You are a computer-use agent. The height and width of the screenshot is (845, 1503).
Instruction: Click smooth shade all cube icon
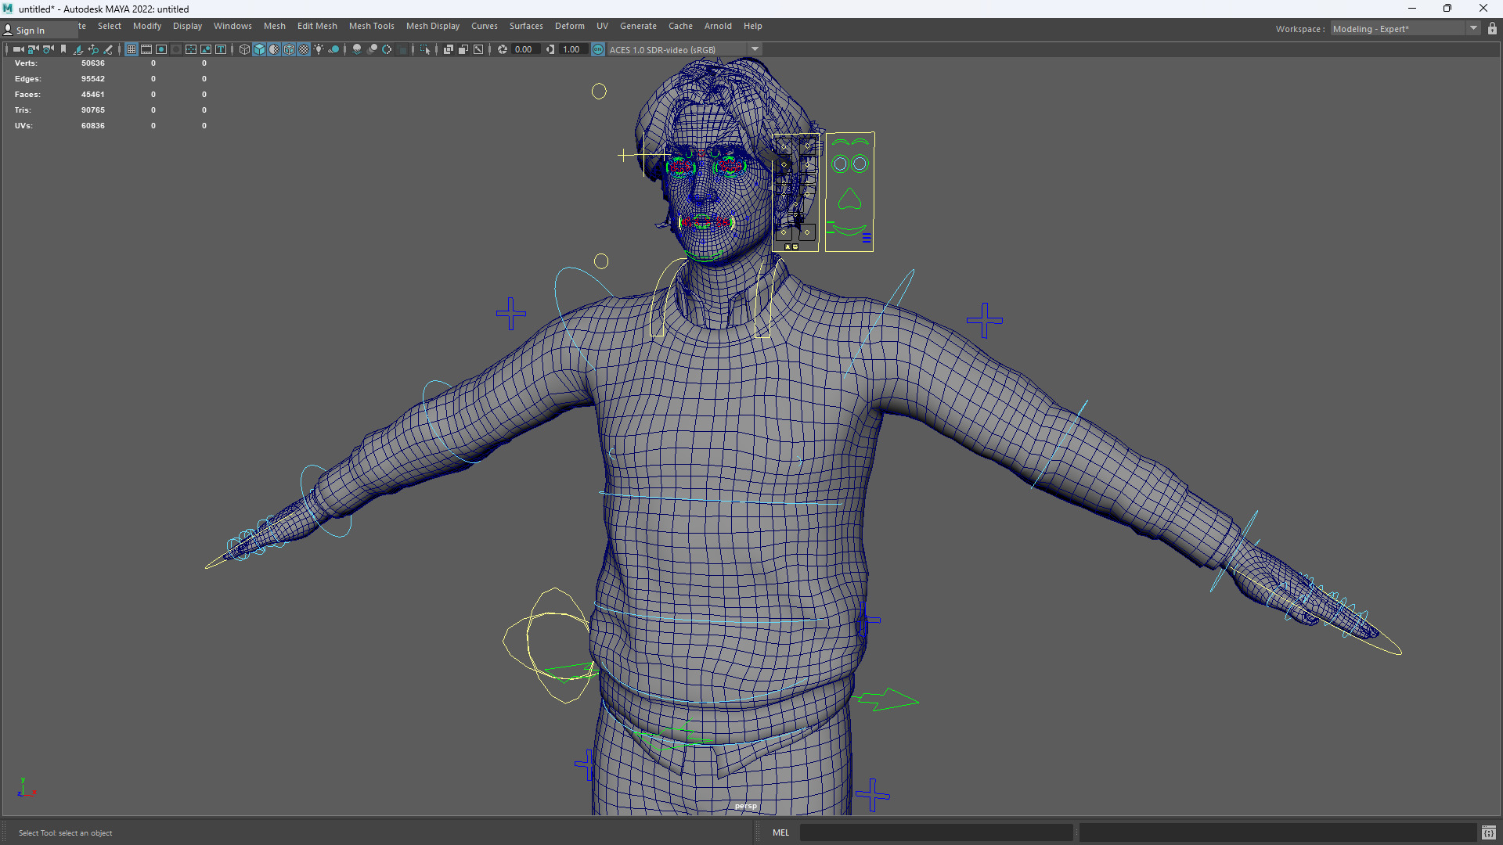point(259,49)
